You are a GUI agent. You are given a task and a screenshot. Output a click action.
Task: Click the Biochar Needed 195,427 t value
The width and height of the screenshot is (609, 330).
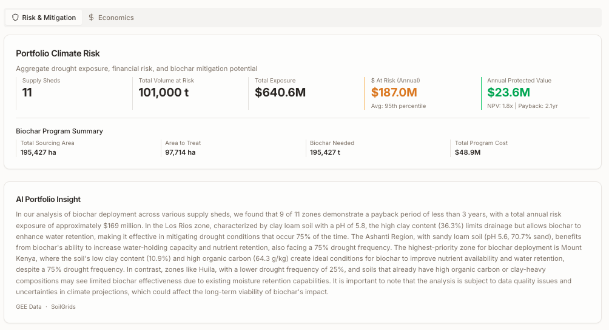click(325, 152)
